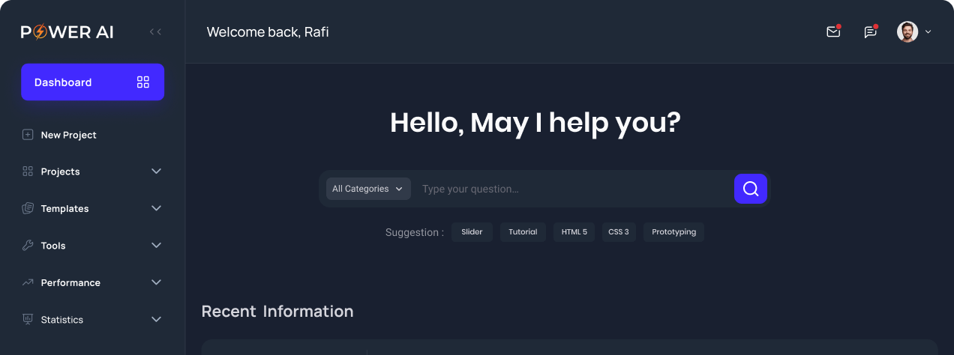Open the Dashboard menu item
The height and width of the screenshot is (355, 954).
(x=92, y=82)
